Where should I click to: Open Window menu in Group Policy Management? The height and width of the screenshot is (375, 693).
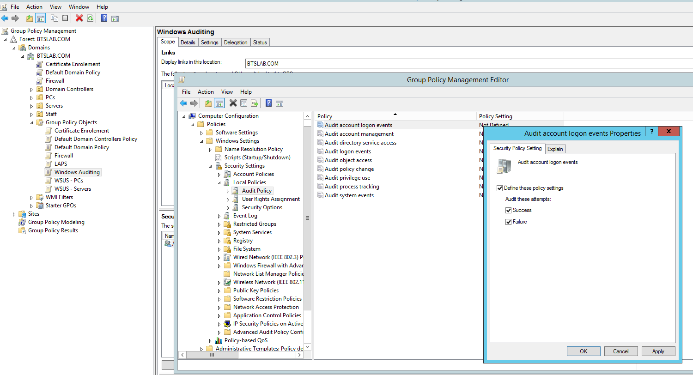(x=79, y=7)
